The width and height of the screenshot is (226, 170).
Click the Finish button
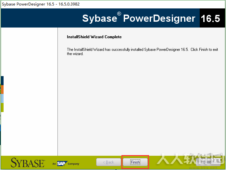pyautogui.click(x=135, y=162)
